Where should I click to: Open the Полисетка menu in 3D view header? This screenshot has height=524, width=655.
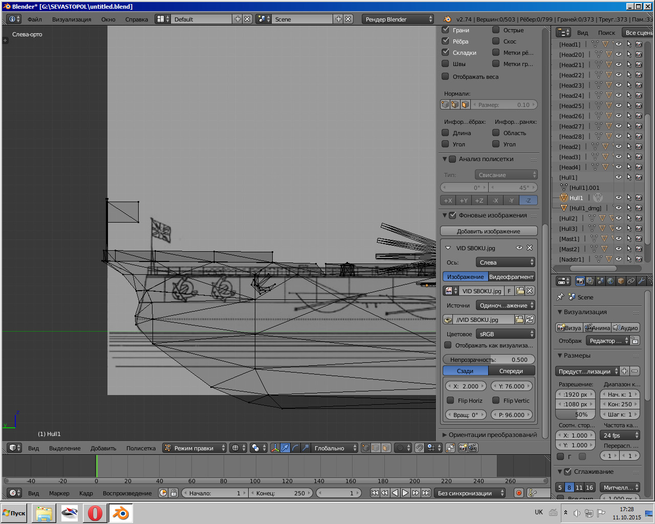[x=141, y=448]
